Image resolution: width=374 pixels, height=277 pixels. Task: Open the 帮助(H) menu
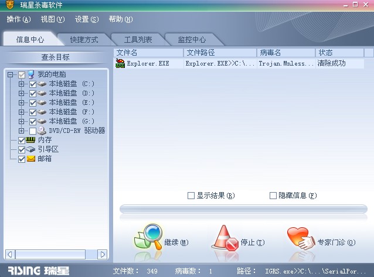[x=121, y=19]
